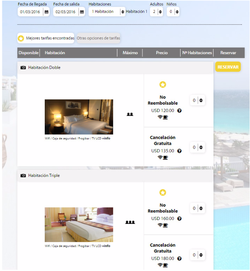
Task: Change room quantity for USD 135.00 rate
Action: tap(197, 147)
